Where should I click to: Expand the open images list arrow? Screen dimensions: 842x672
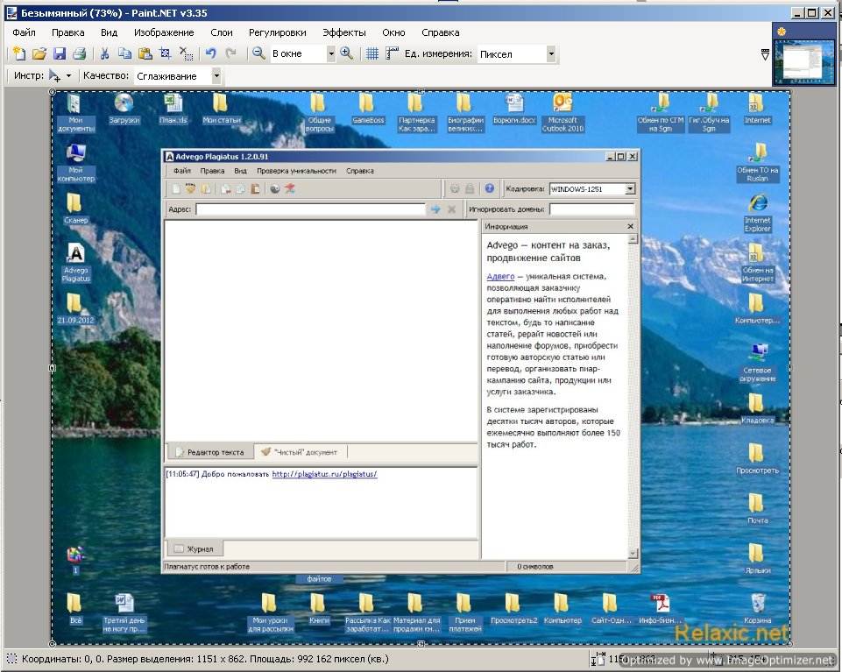[765, 54]
